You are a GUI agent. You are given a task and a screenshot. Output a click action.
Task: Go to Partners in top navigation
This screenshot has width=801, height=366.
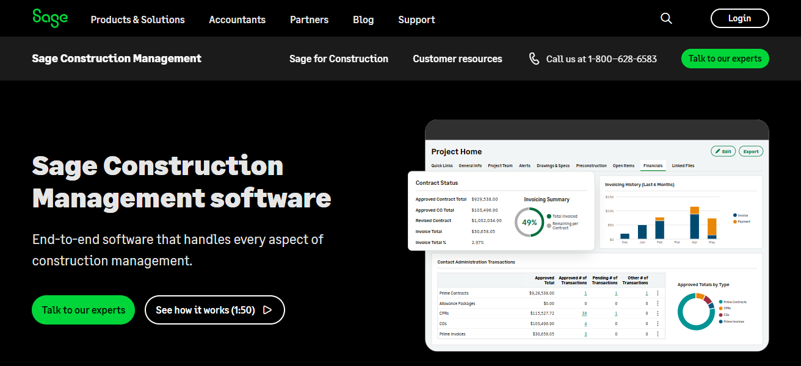click(309, 20)
